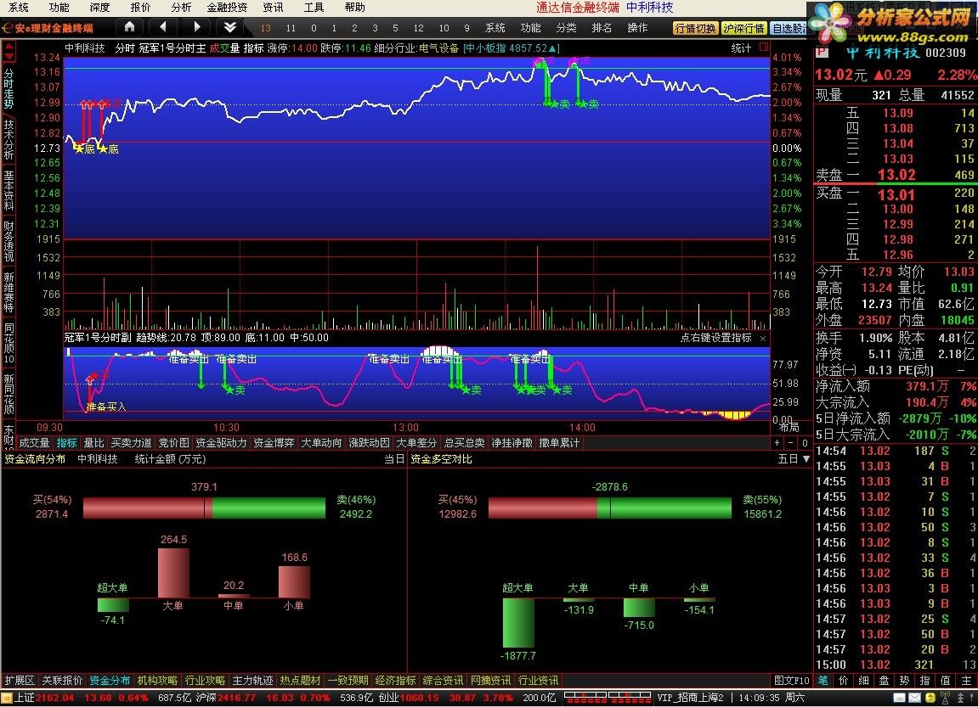
Task: Click the 自选股 button
Action: (x=788, y=29)
